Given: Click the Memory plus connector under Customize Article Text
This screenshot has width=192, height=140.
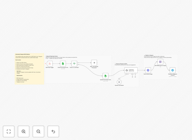Looking at the screenshot, I should (132, 77).
